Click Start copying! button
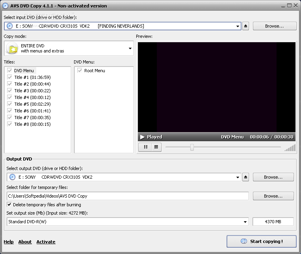Screen dimensions: 301x254 tap(262, 241)
